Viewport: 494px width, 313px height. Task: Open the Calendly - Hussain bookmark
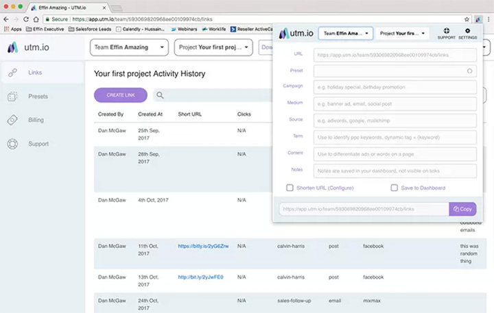pos(140,29)
